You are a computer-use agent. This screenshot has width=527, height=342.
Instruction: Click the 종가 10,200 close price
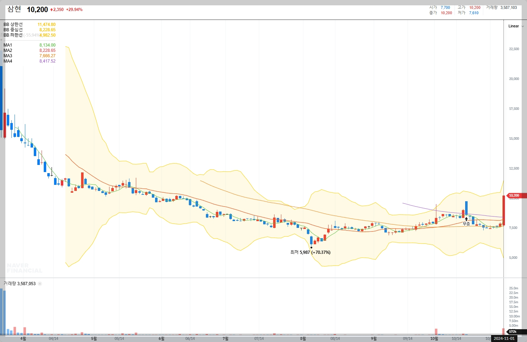coord(441,13)
